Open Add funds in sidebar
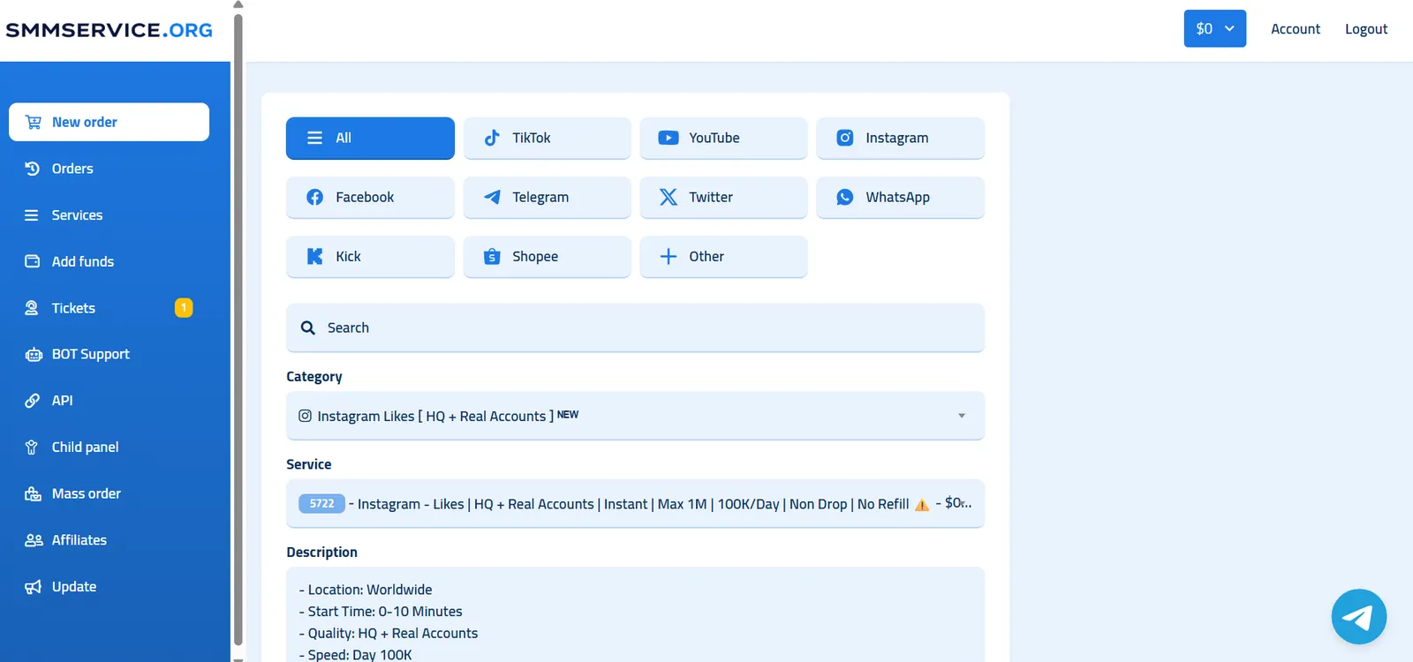This screenshot has width=1413, height=662. point(109,261)
